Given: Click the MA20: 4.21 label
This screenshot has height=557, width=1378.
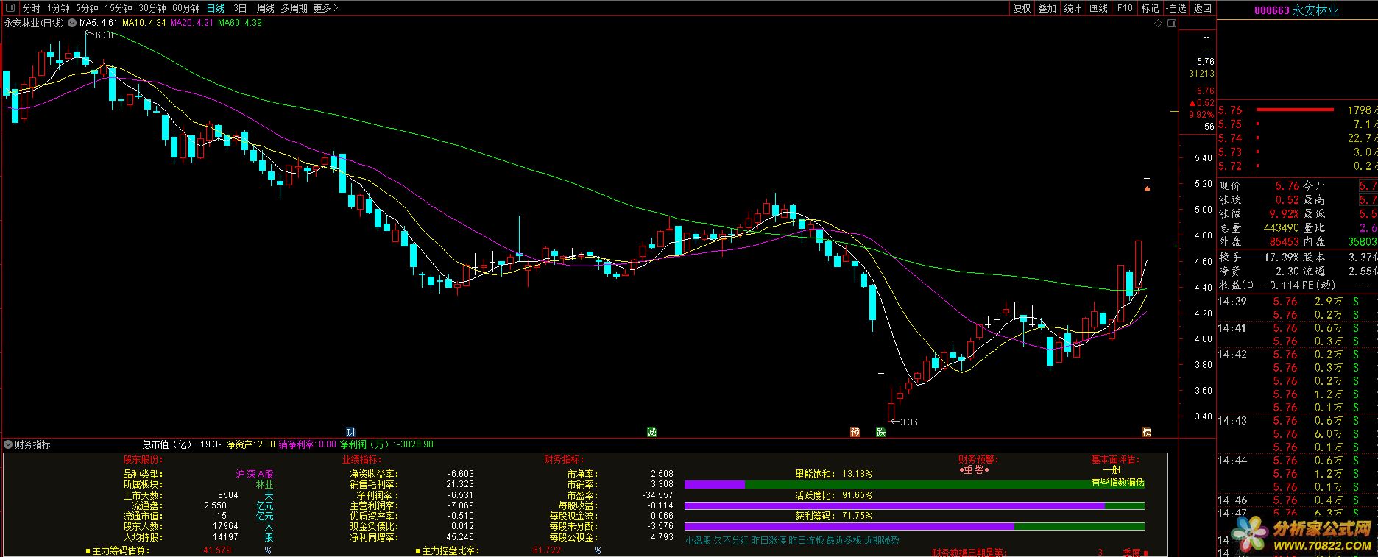Looking at the screenshot, I should click(191, 23).
